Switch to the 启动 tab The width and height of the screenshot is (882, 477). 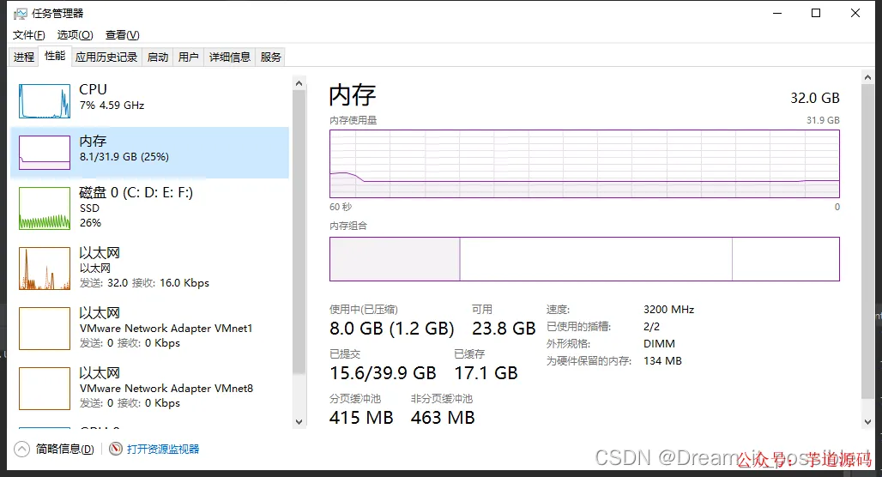(x=158, y=57)
